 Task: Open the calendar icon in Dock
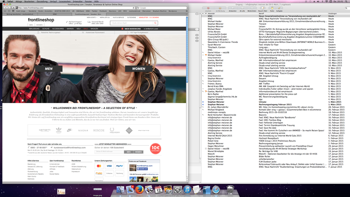coord(158,190)
